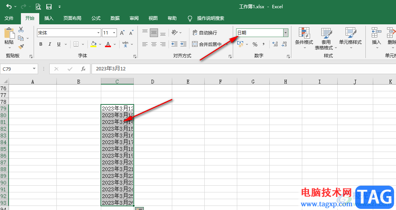396x210 pixels.
Task: Open the Customize Quick Access Toolbar arrow
Action: point(60,7)
